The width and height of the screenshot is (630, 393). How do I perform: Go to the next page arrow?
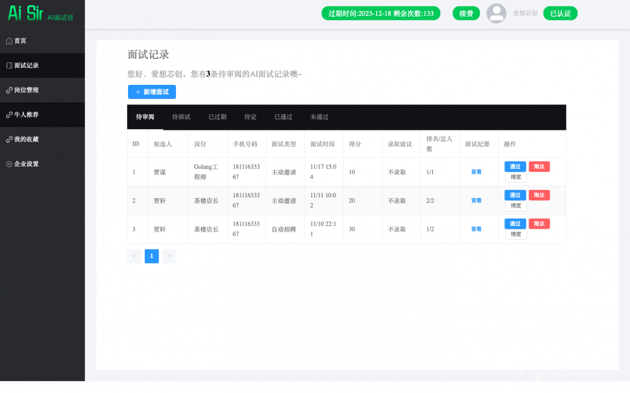pos(169,256)
